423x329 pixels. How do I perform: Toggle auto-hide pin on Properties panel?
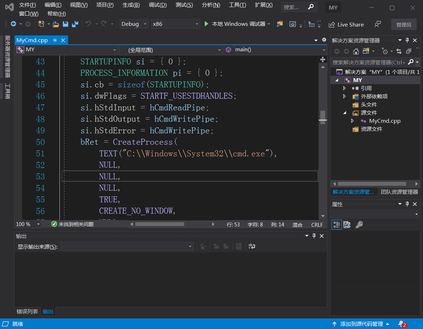[x=407, y=204]
